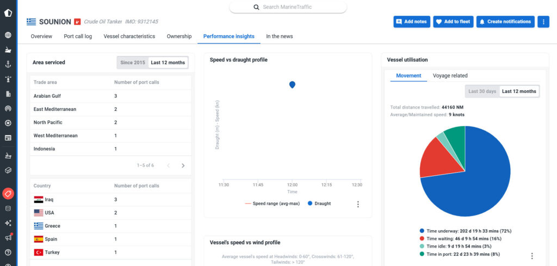Select Last 12 months in Vessel utilisation
Viewport: 557px width, 266px height.
pyautogui.click(x=519, y=91)
